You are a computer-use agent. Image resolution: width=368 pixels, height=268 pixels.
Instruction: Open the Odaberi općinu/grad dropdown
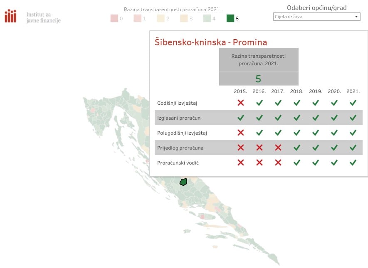coord(316,17)
